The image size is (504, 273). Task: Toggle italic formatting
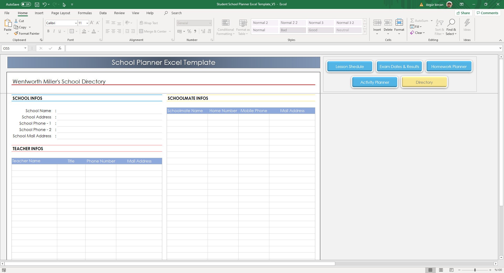[54, 31]
